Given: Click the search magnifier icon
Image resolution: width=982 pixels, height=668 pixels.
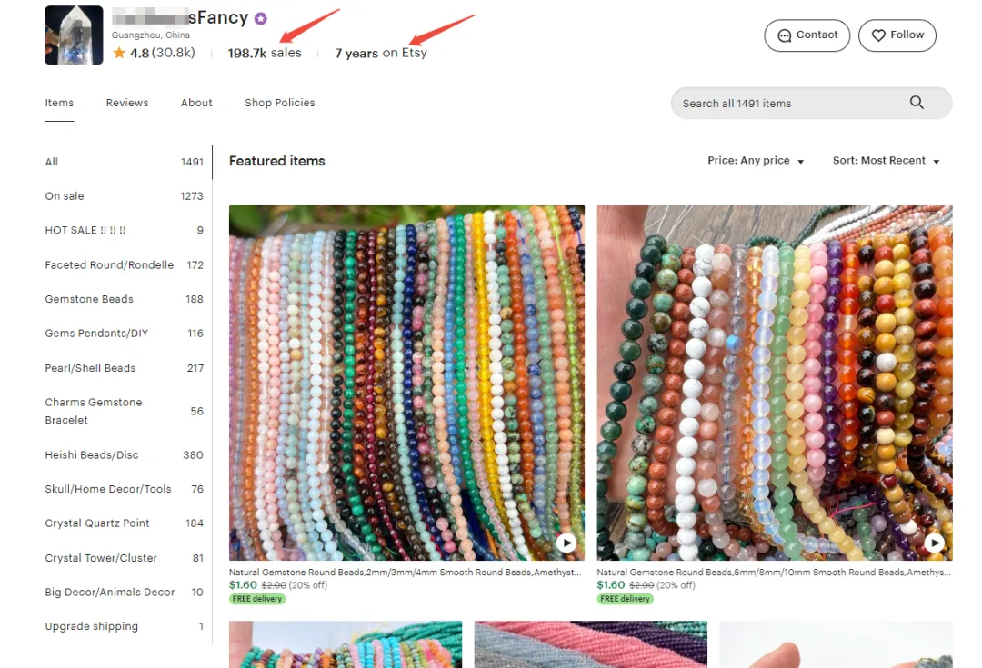Looking at the screenshot, I should (x=917, y=103).
